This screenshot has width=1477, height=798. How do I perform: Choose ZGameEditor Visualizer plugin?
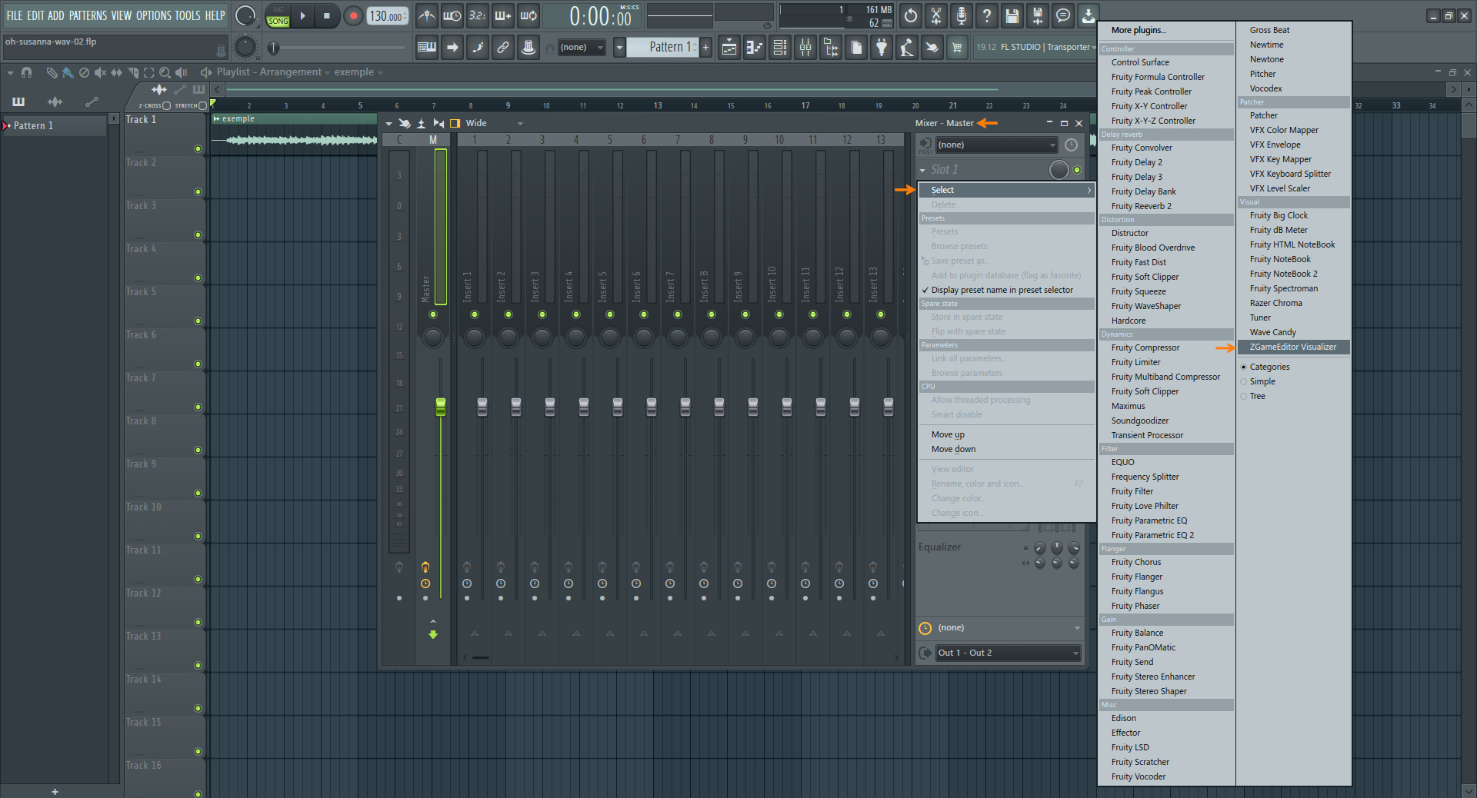(1293, 347)
